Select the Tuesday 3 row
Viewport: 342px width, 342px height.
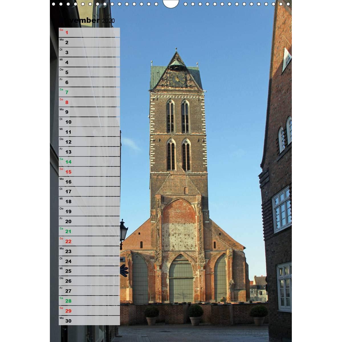pyautogui.click(x=89, y=52)
